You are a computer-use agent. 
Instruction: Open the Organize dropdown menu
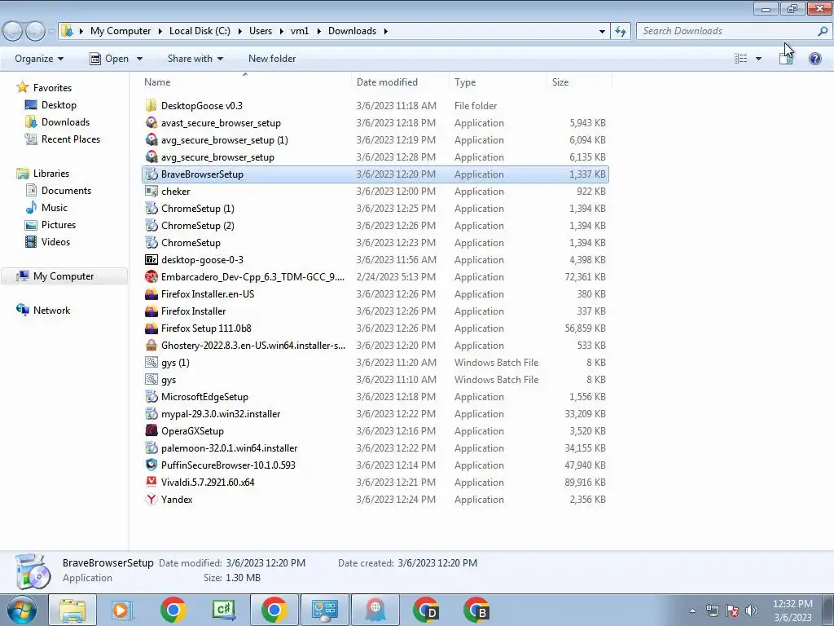pos(39,59)
